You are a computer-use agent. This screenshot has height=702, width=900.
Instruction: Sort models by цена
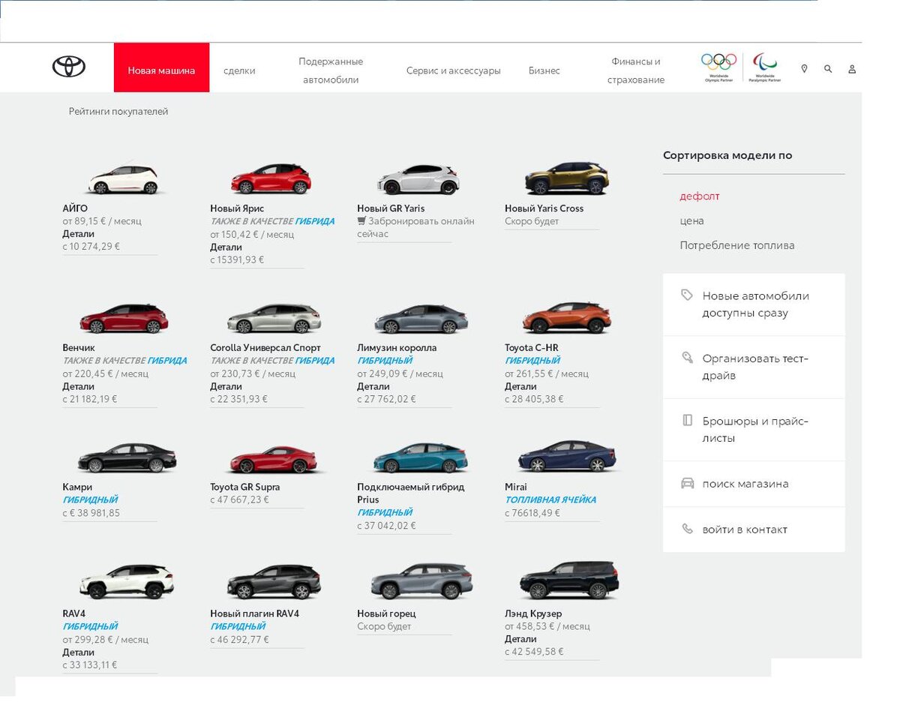point(691,220)
